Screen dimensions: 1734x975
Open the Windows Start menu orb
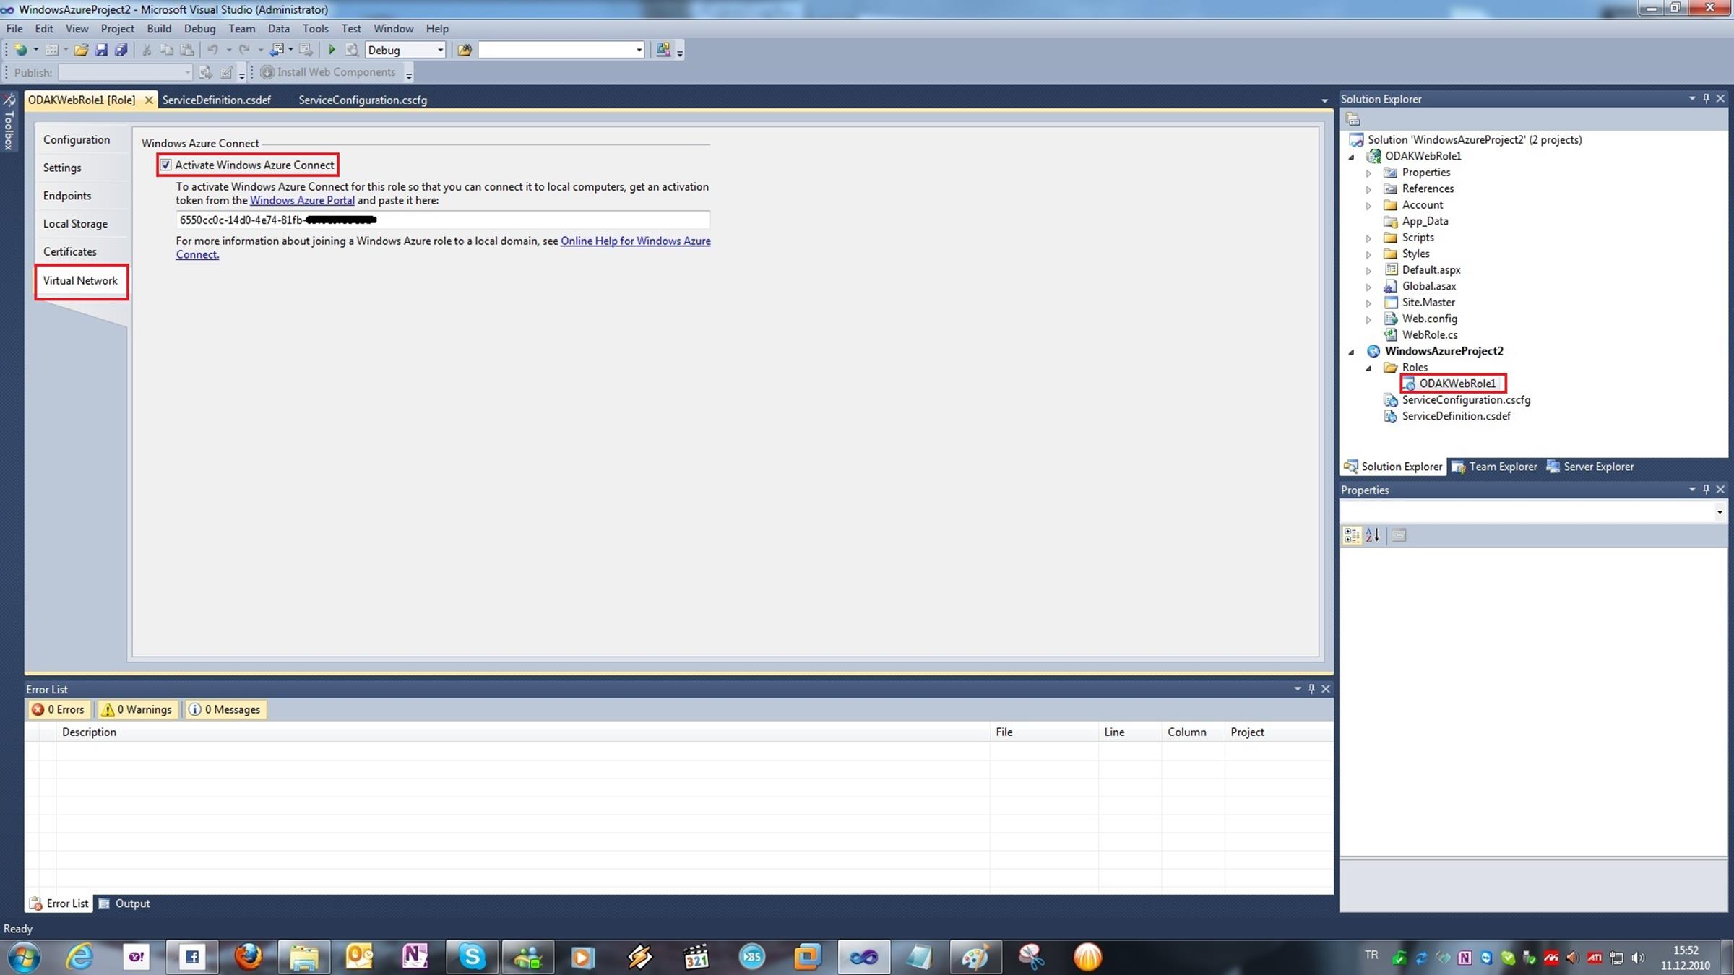pyautogui.click(x=25, y=957)
